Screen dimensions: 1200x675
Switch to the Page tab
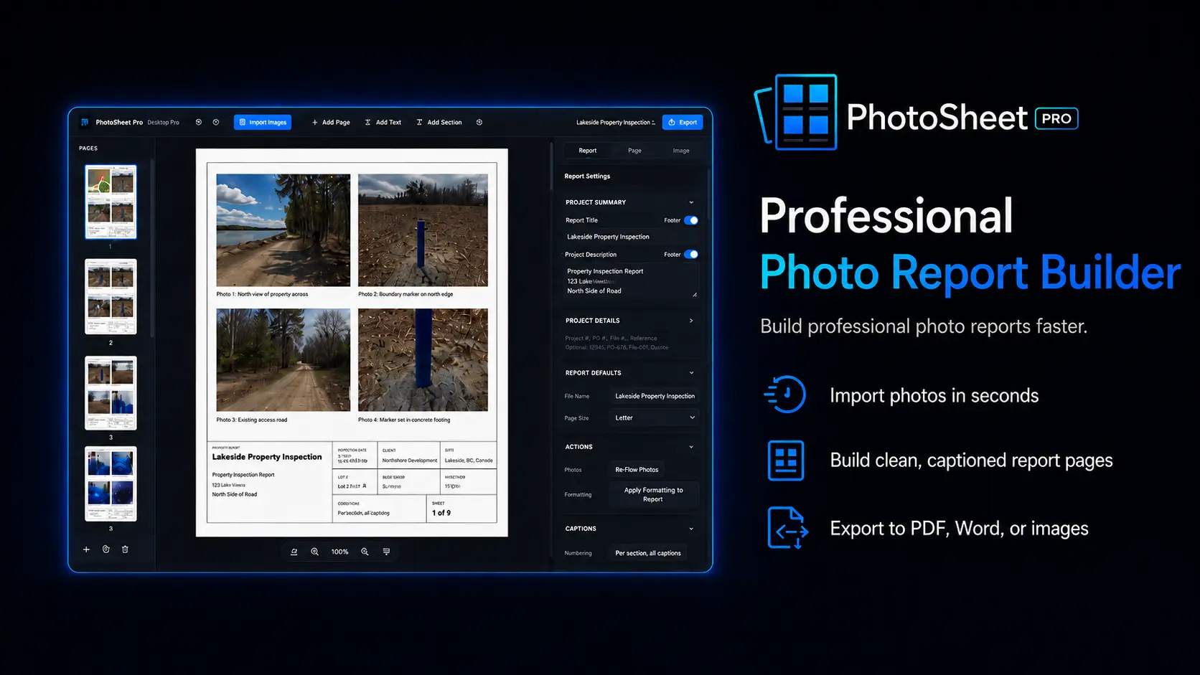634,151
